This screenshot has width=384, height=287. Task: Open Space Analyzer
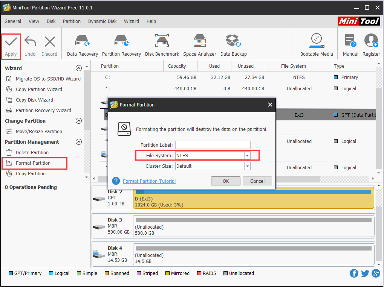pyautogui.click(x=200, y=46)
